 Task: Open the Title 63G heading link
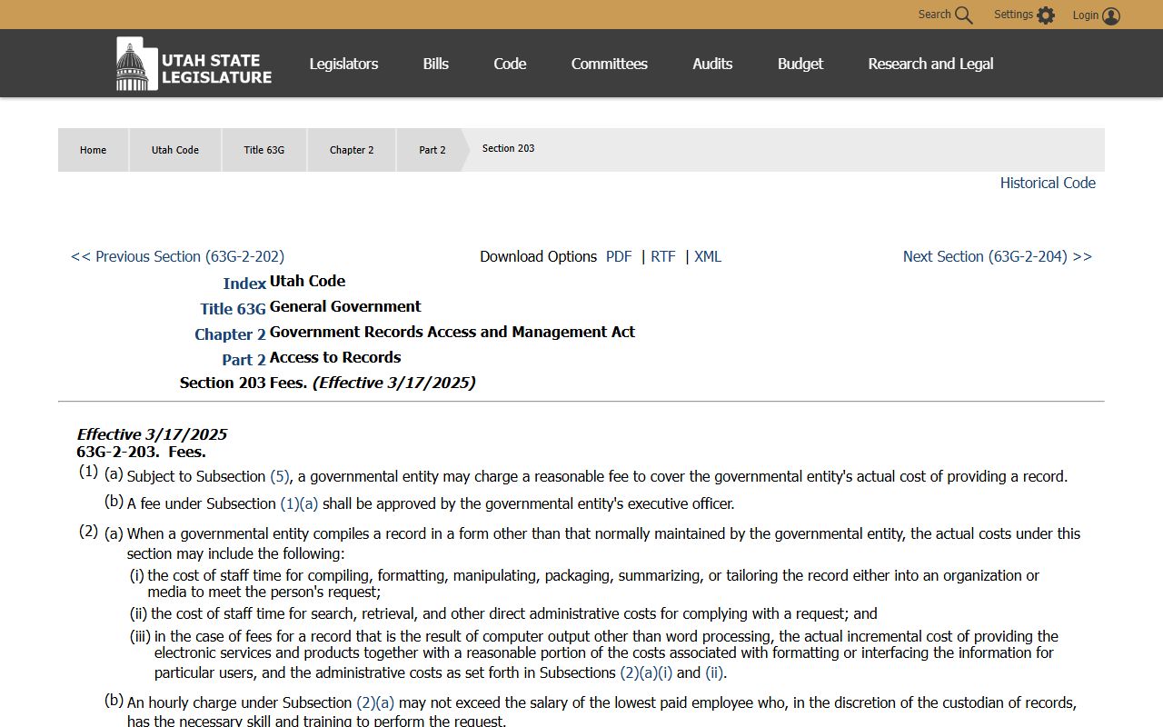click(x=234, y=309)
